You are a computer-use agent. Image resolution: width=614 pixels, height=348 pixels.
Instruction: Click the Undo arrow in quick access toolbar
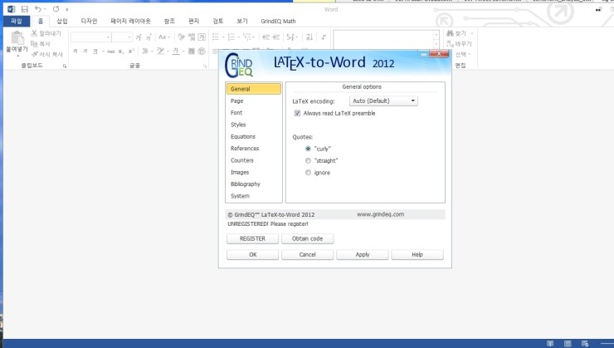click(38, 7)
